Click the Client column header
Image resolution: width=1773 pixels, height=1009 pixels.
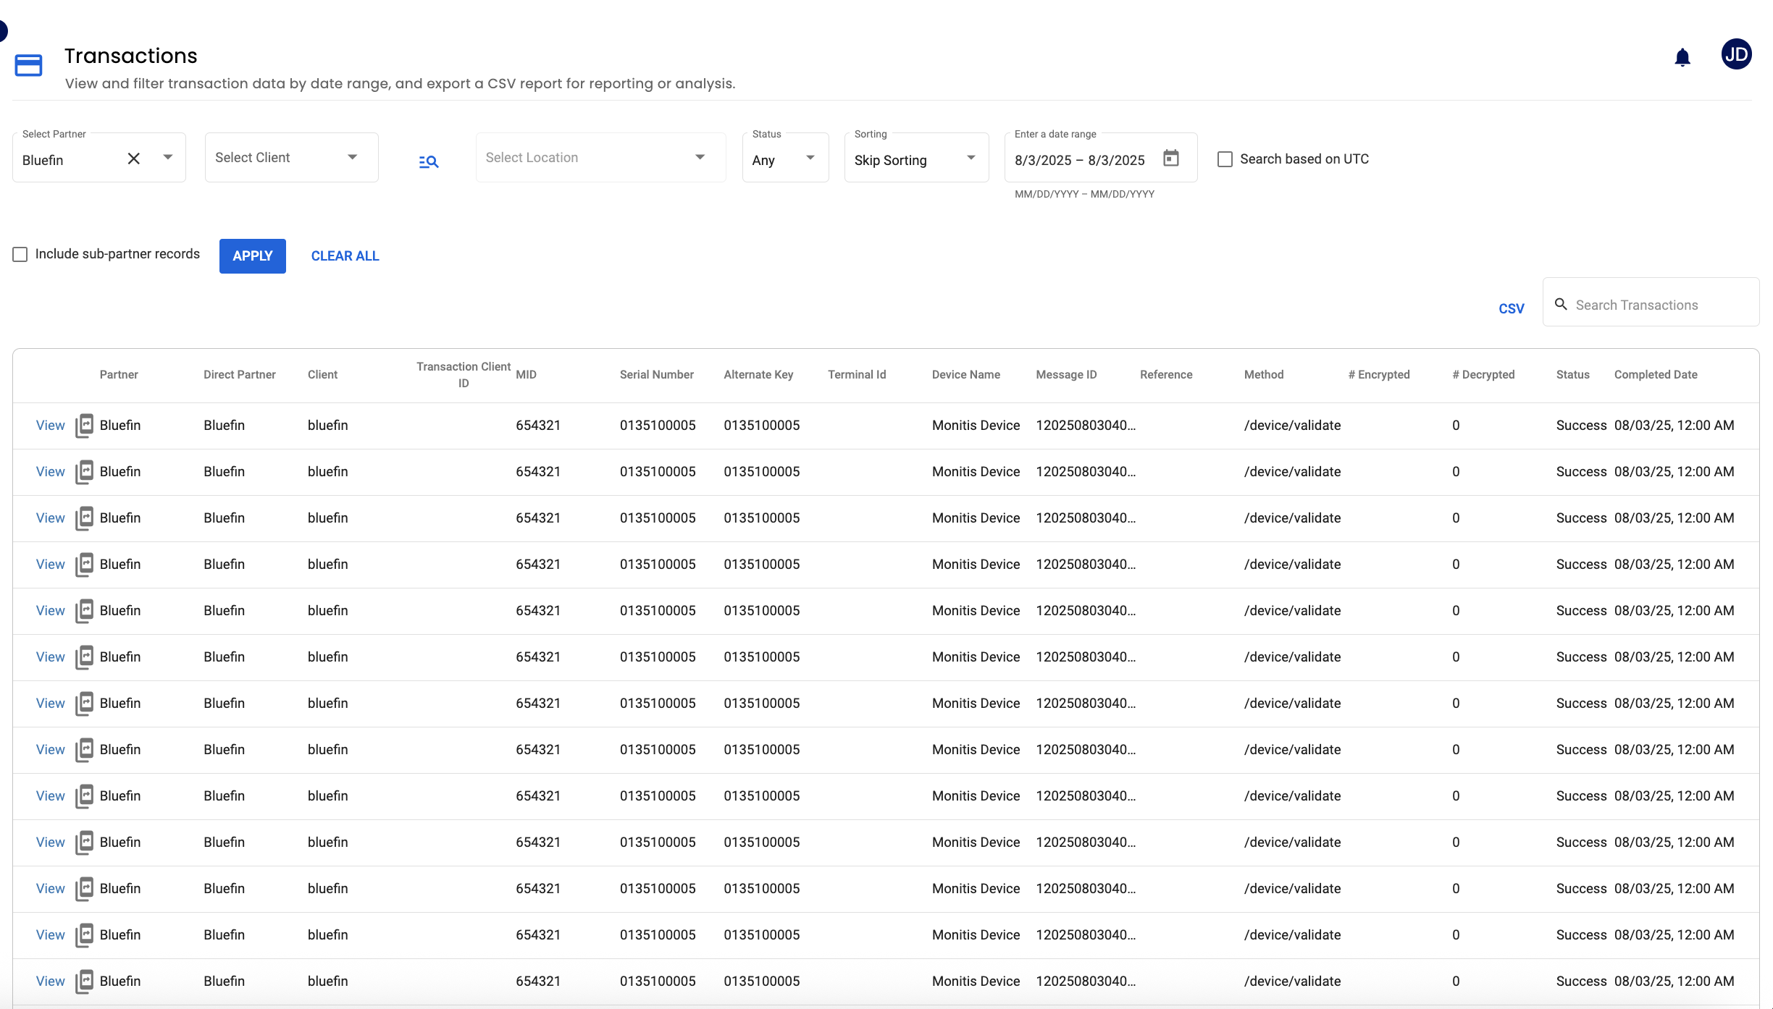point(322,374)
